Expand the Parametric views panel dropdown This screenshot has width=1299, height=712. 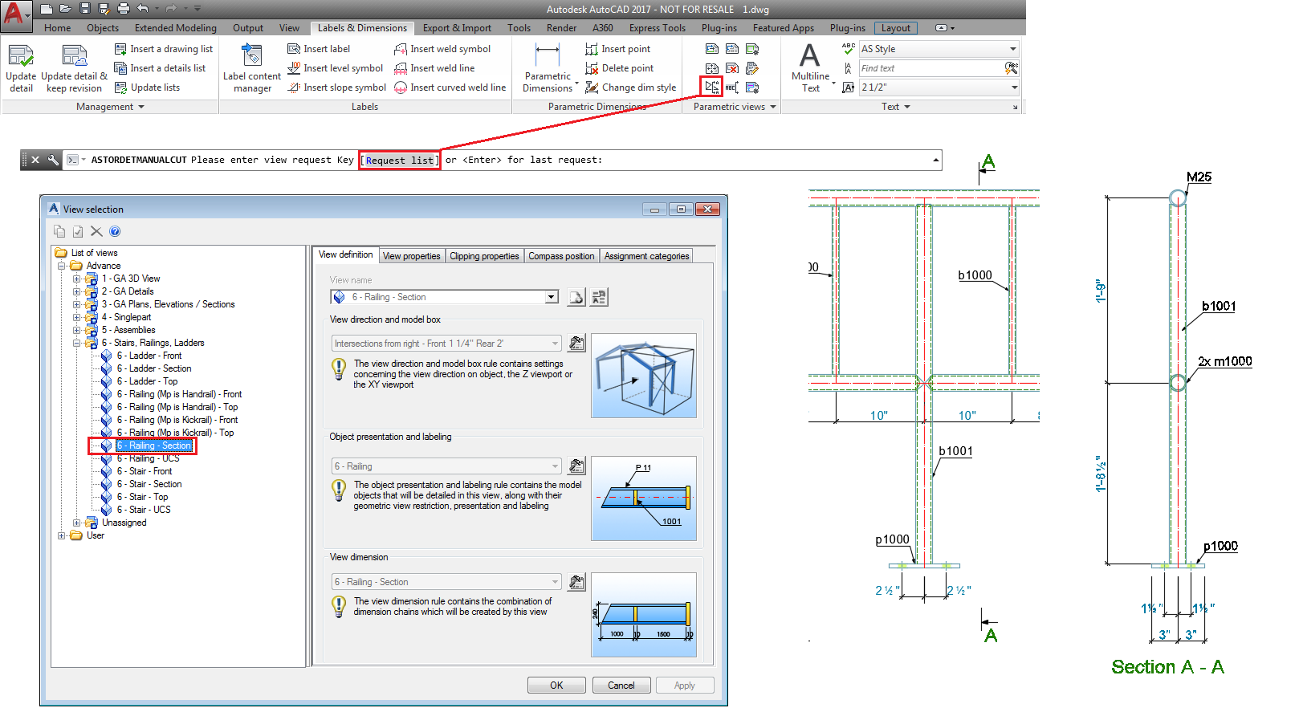coord(735,107)
